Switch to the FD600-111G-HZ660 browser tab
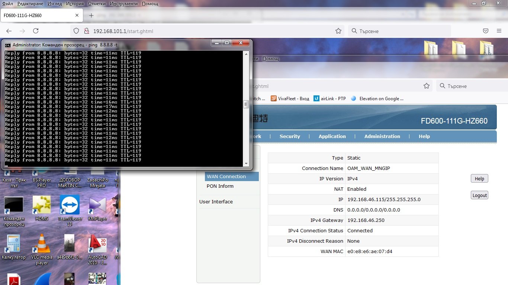Viewport: 508px width, 285px height. 42,16
